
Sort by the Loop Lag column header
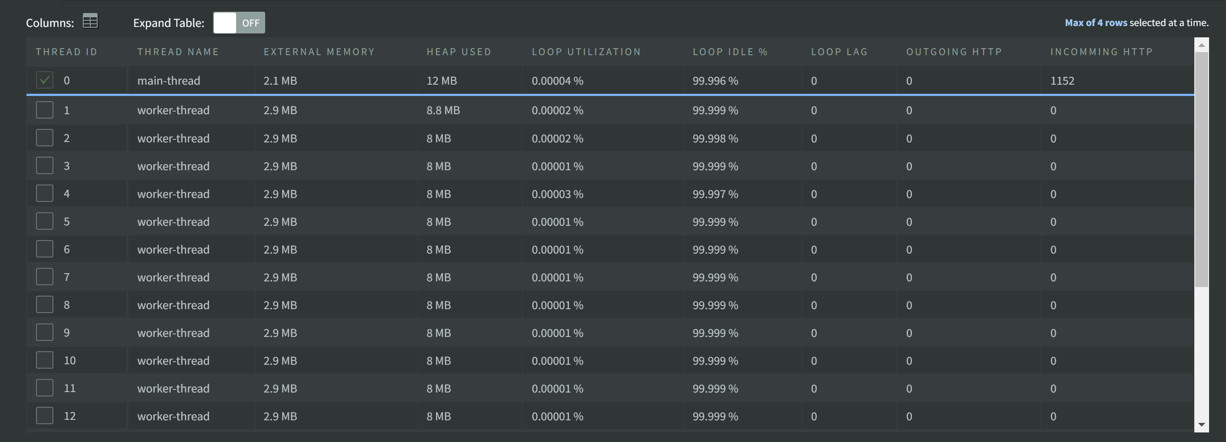(840, 51)
